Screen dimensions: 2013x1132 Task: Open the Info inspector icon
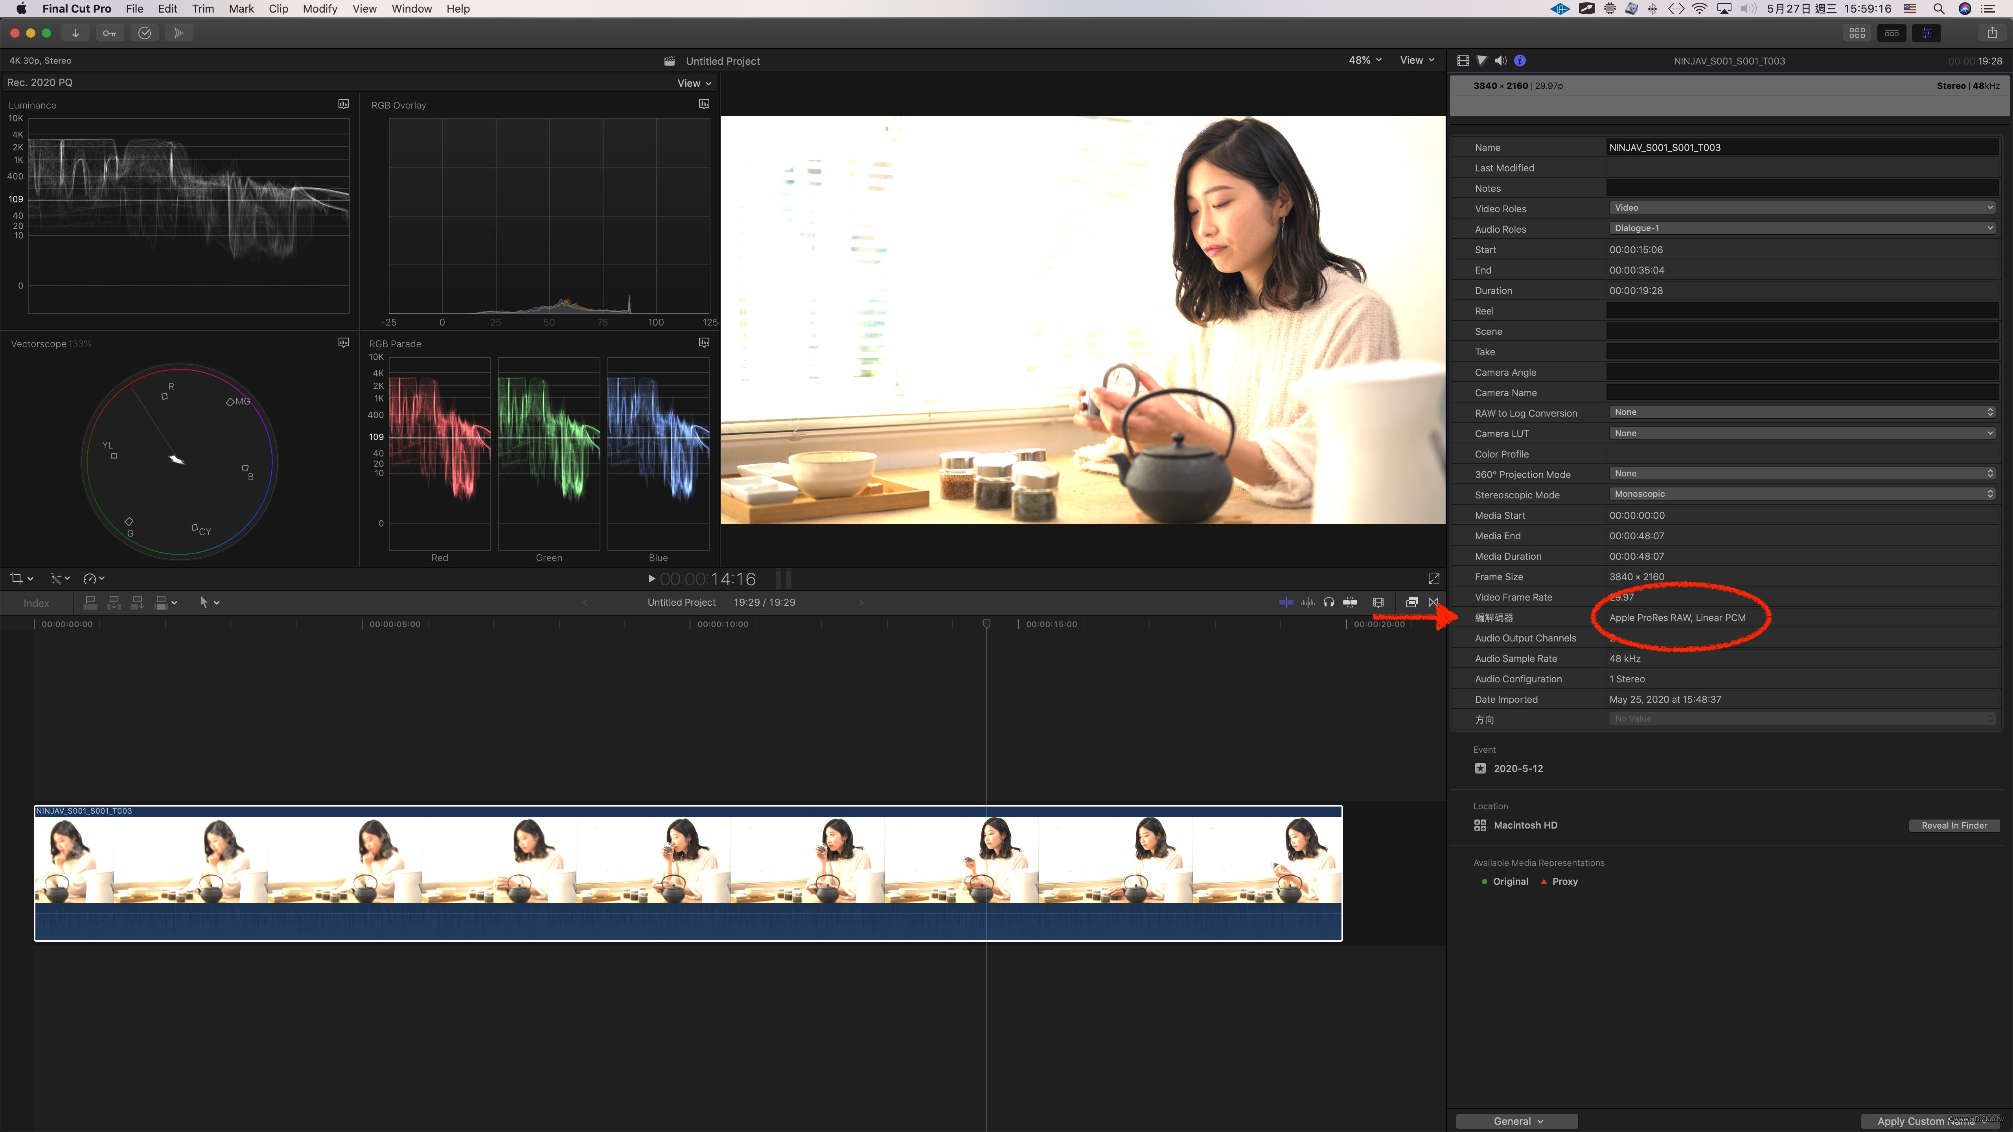click(x=1520, y=60)
